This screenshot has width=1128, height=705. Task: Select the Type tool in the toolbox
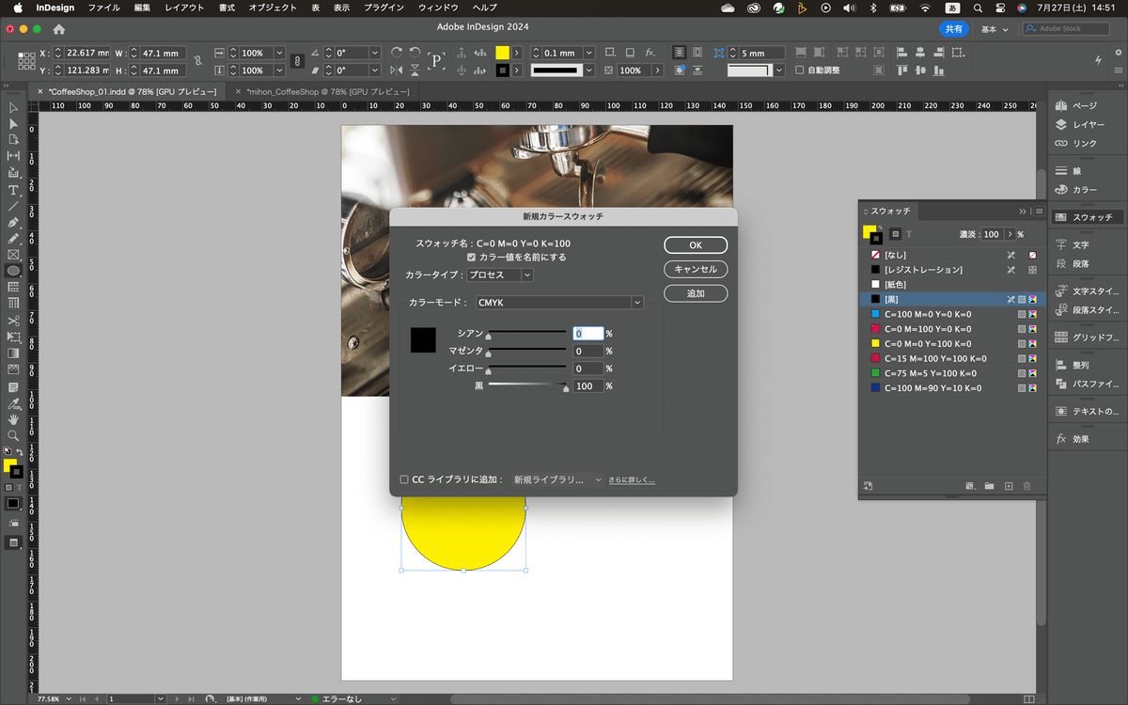pyautogui.click(x=13, y=189)
